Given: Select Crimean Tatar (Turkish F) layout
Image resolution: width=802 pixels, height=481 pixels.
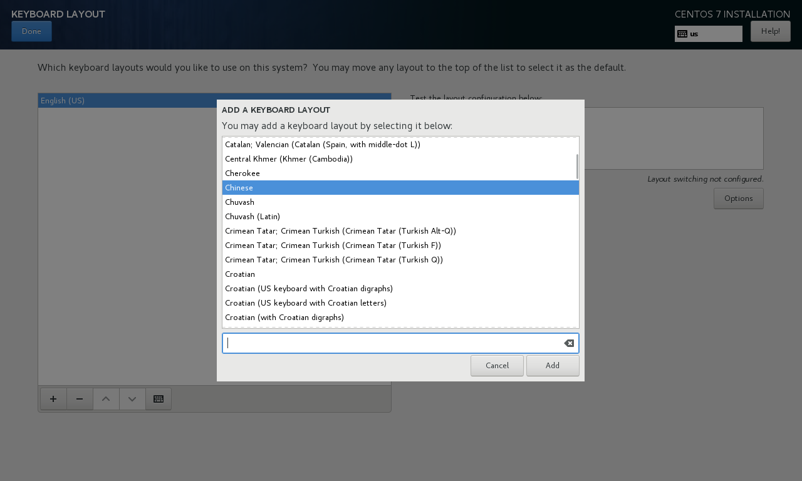Looking at the screenshot, I should coord(400,246).
